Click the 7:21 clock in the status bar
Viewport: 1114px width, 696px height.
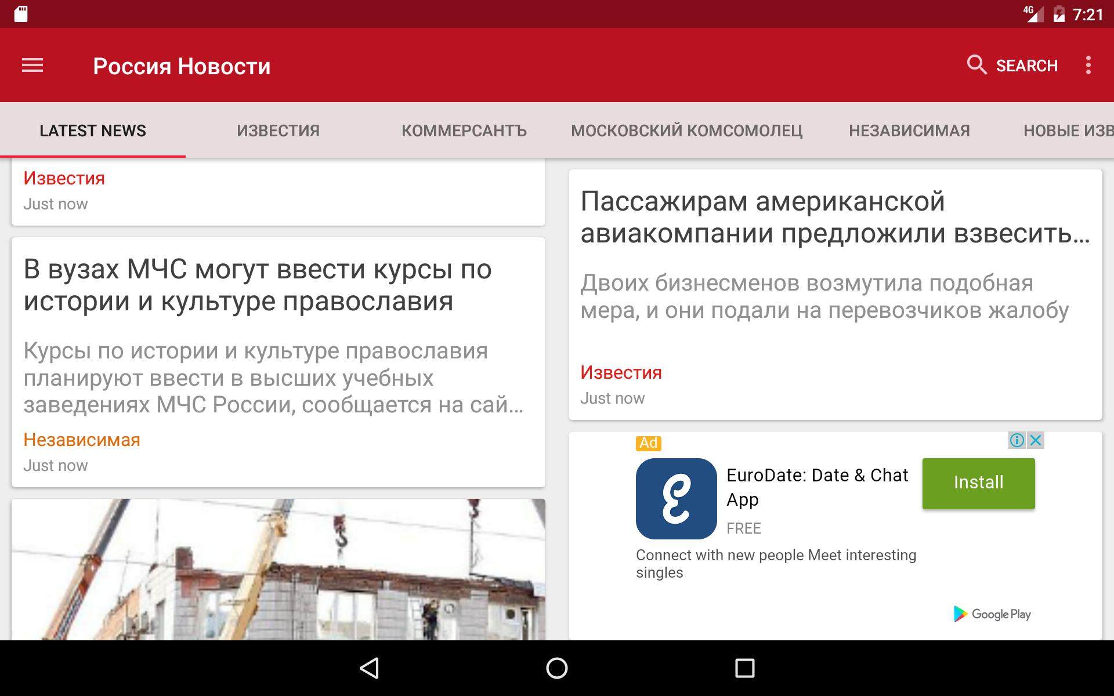click(1088, 14)
